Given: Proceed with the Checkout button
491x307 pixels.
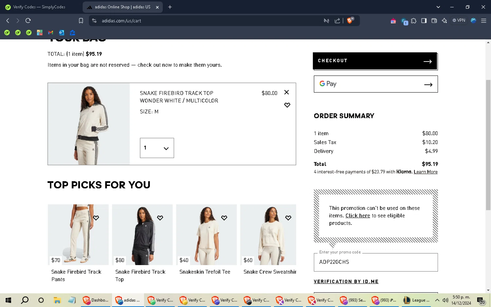Looking at the screenshot, I should (x=375, y=61).
